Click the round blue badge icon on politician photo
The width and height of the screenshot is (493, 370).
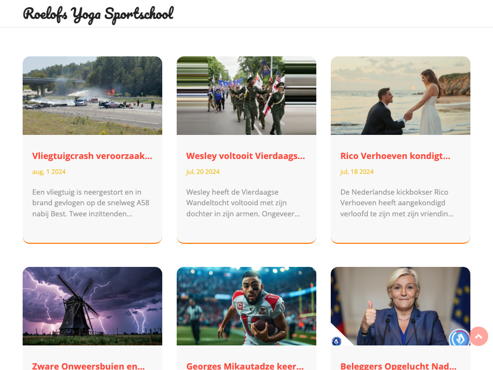(459, 338)
